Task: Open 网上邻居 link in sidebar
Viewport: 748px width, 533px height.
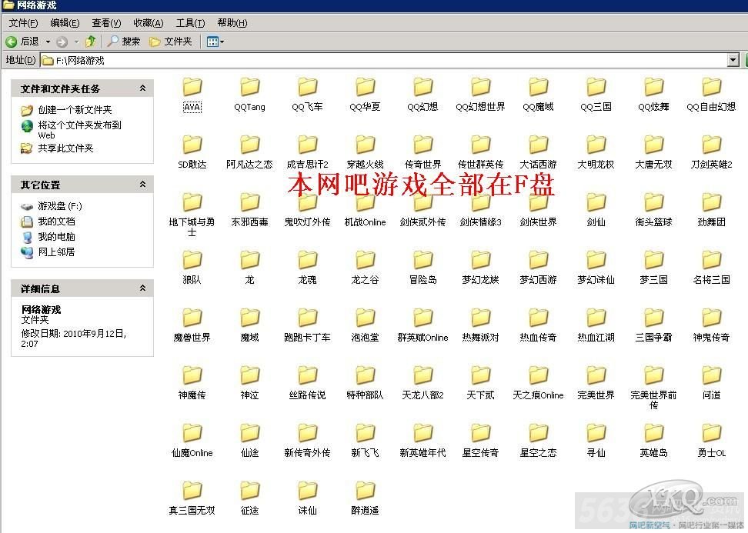Action: click(48, 252)
